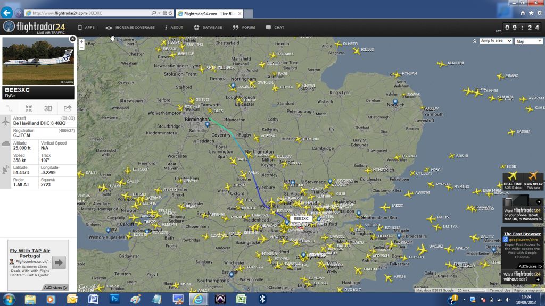Screen dimensions: 545x306
Task: Open the Forum menu item
Action: (244, 28)
